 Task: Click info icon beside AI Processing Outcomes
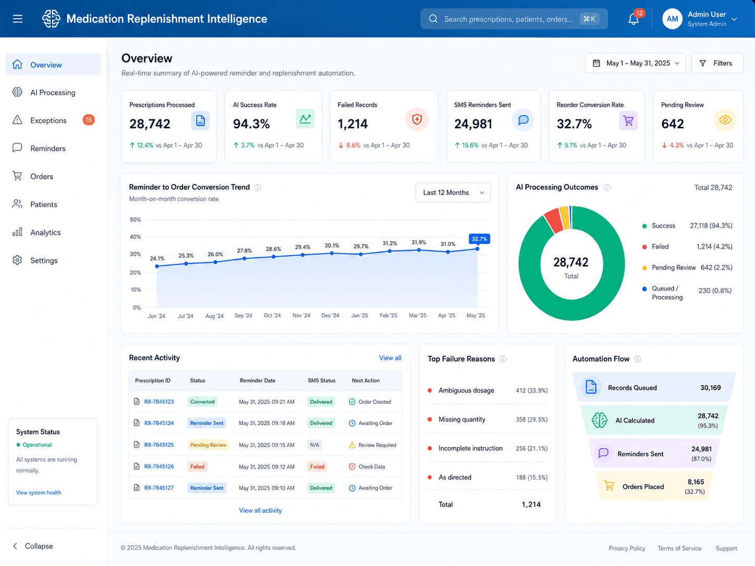[x=607, y=188]
